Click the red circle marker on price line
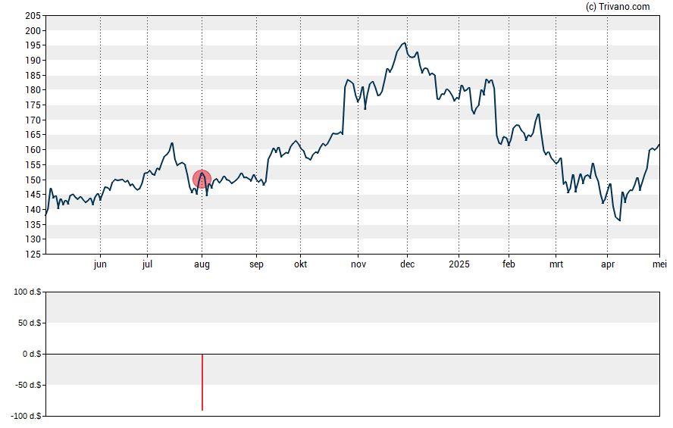The width and height of the screenshot is (673, 428). tap(202, 180)
